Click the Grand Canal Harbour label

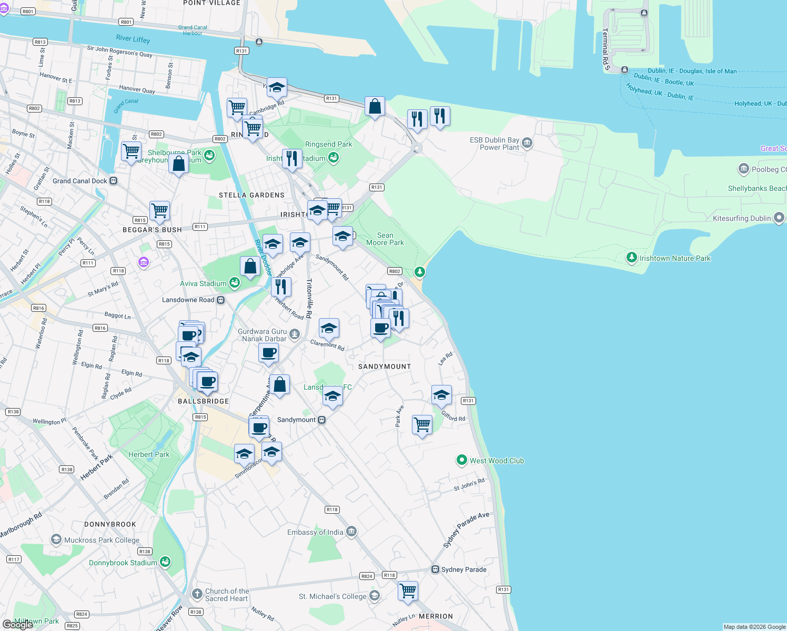pos(193,30)
